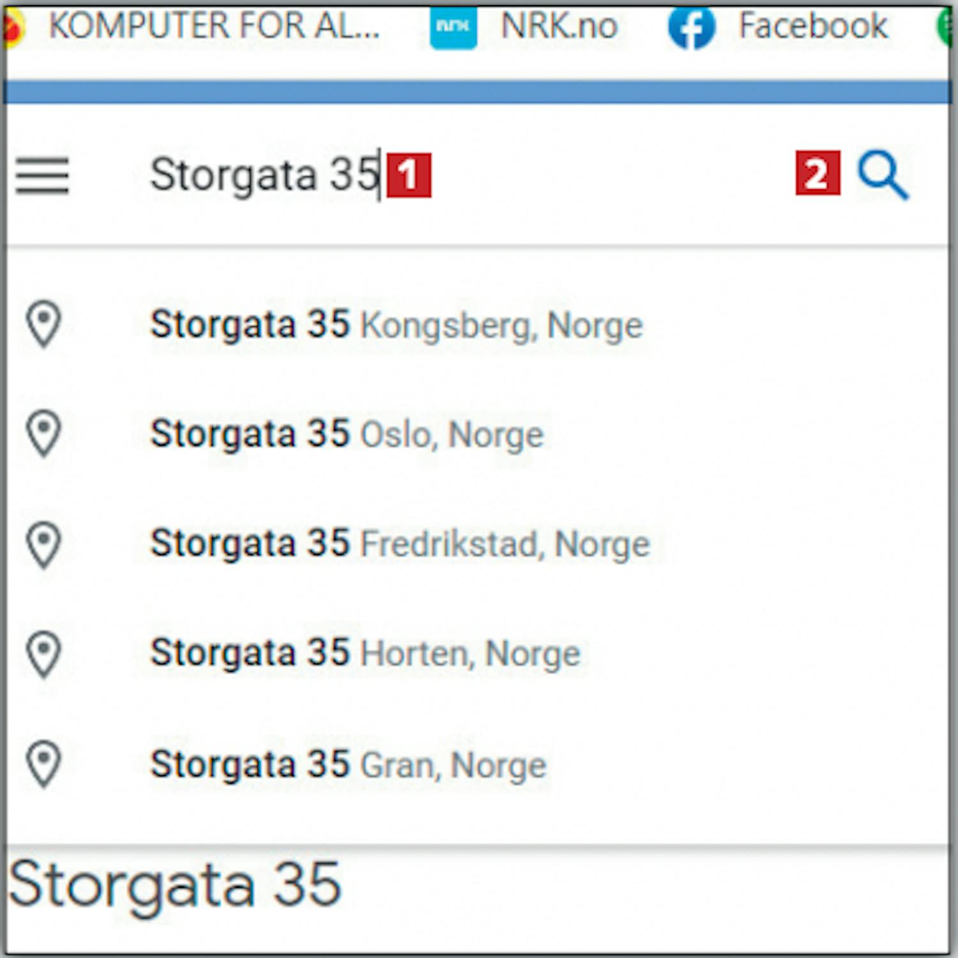Image resolution: width=958 pixels, height=958 pixels.
Task: Click pin icon beside Kongsberg suggestion
Action: click(43, 324)
